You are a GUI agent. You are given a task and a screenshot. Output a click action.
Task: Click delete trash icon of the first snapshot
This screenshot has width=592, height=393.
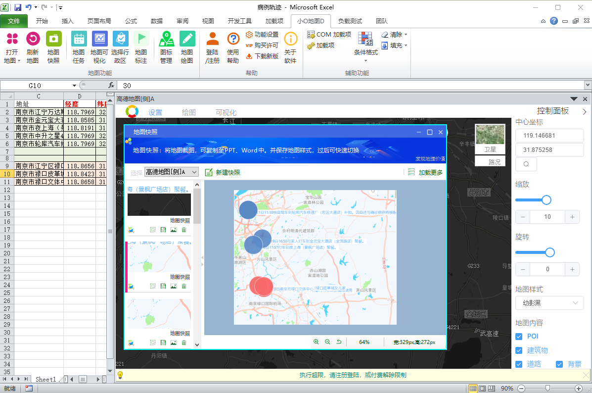184,230
